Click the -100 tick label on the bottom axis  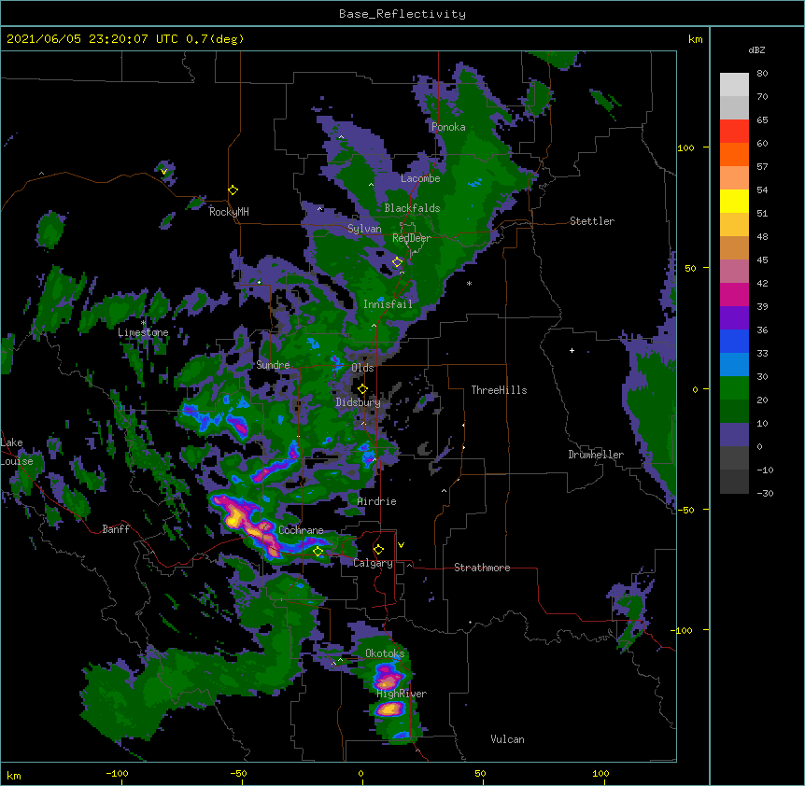pos(117,774)
